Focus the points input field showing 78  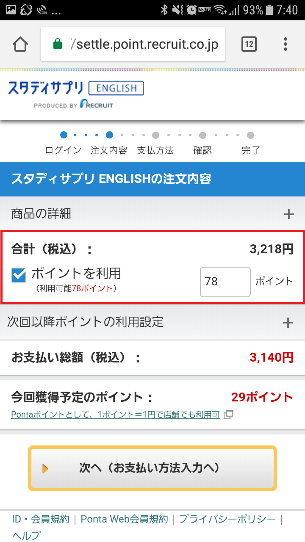point(225,282)
